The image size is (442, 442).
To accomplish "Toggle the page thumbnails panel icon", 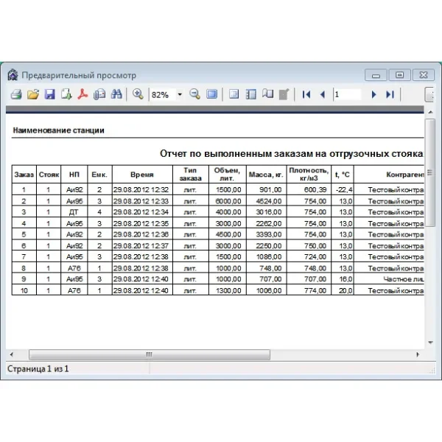I will 250,94.
